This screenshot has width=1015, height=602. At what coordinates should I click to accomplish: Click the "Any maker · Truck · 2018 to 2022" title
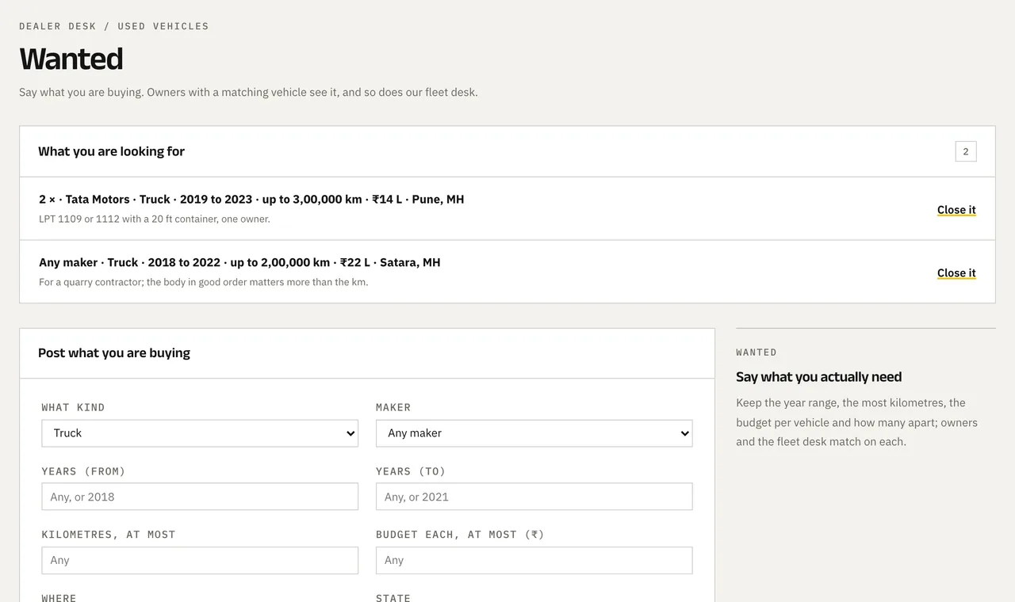coord(239,262)
